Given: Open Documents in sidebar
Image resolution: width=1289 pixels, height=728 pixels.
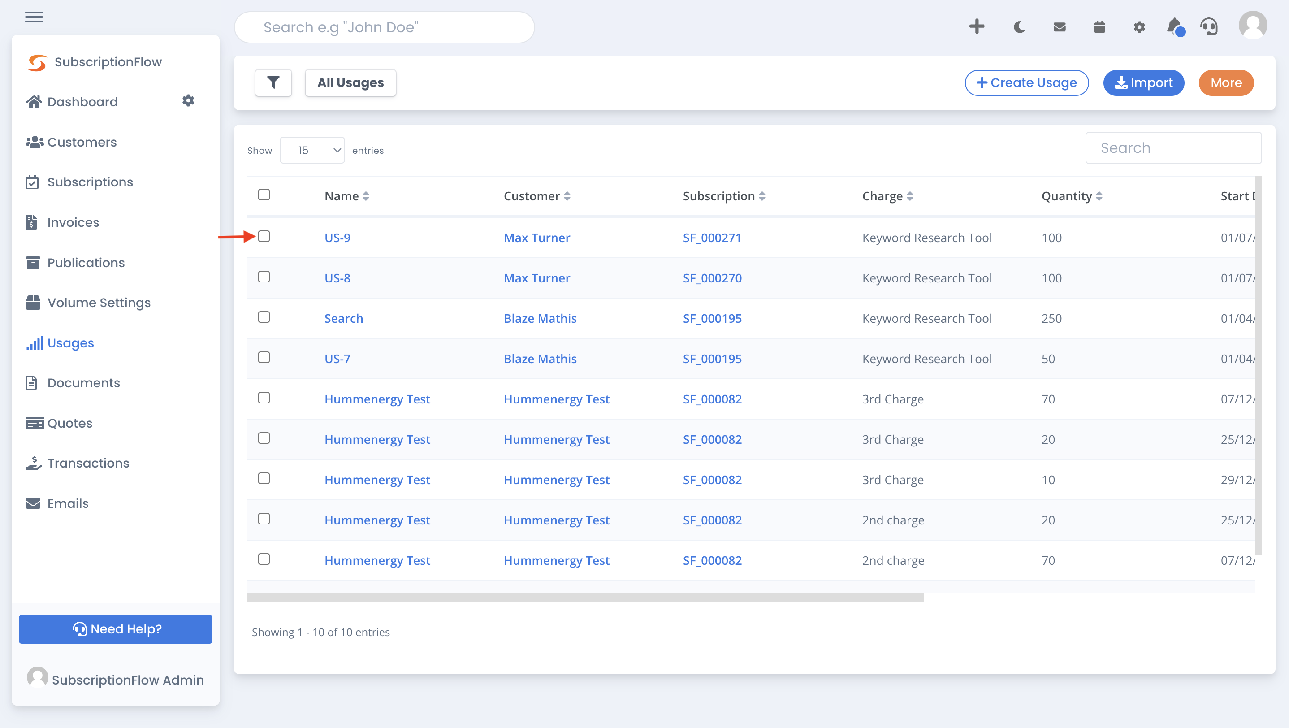Looking at the screenshot, I should point(73,383).
